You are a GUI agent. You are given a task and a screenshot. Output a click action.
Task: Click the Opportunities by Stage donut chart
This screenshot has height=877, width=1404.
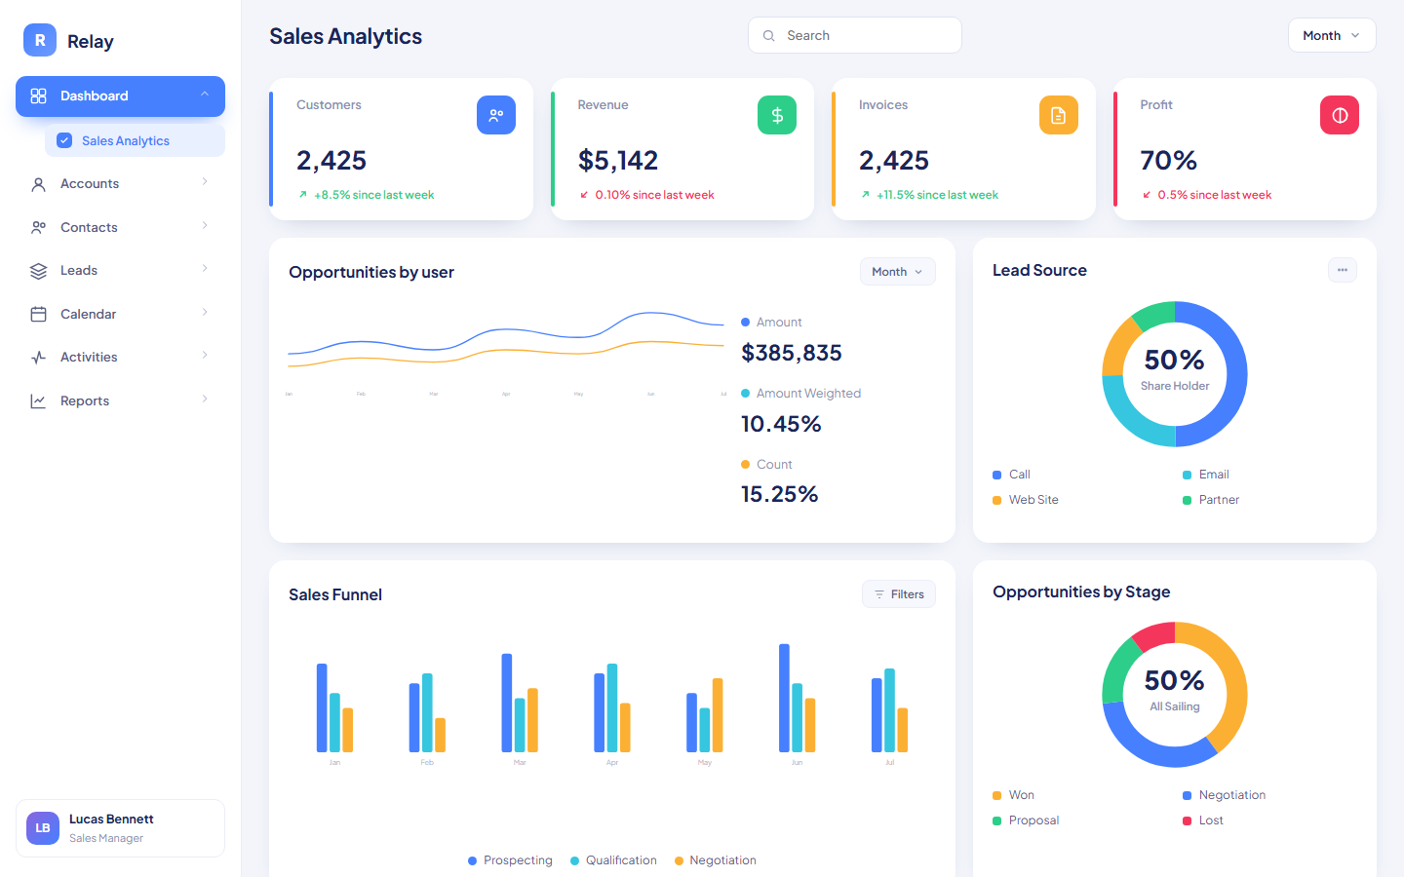click(1175, 695)
